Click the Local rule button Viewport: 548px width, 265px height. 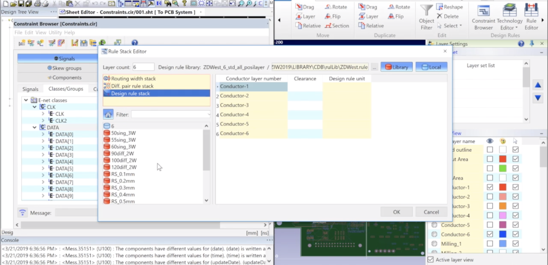[431, 67]
